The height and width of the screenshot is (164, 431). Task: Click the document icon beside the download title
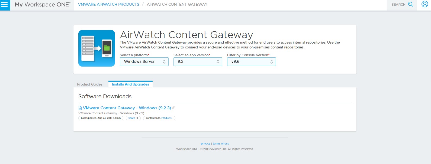80,108
